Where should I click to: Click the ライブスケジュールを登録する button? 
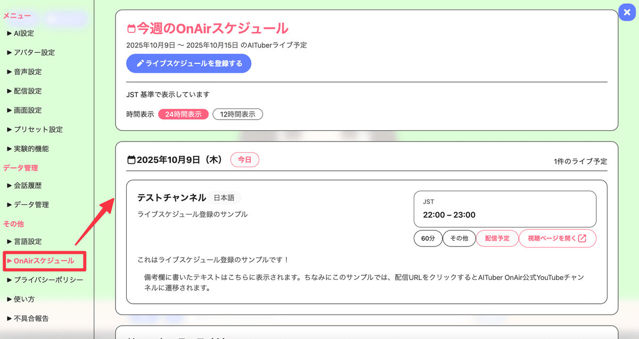(189, 63)
